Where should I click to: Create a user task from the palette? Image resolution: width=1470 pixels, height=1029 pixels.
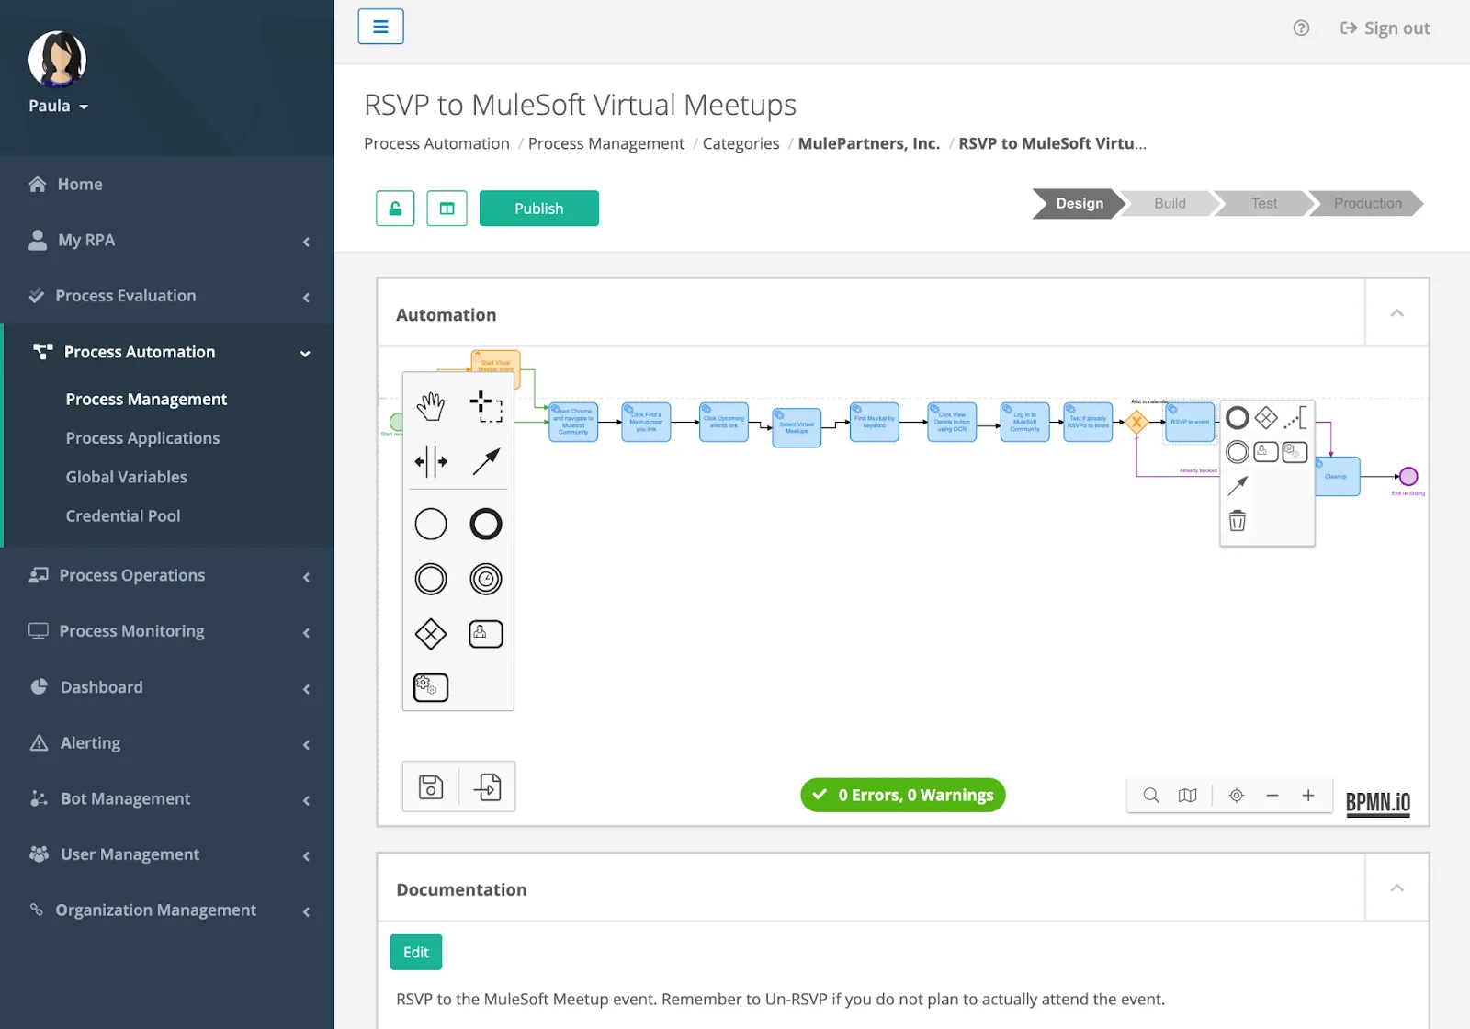point(486,634)
